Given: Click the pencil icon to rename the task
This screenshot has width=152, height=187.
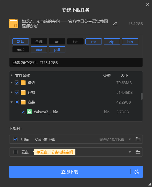Looking at the screenshot, I should tap(115, 24).
